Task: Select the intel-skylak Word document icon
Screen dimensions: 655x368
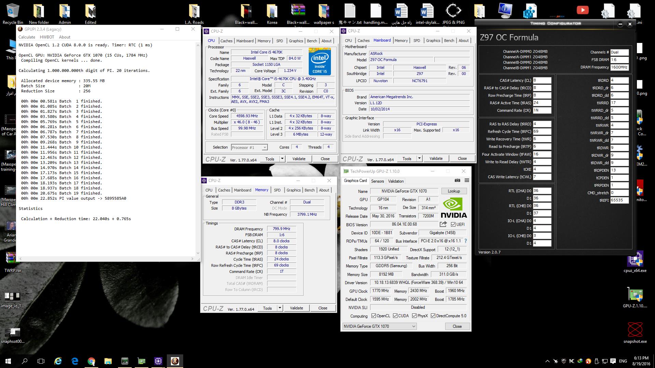Action: [x=427, y=14]
